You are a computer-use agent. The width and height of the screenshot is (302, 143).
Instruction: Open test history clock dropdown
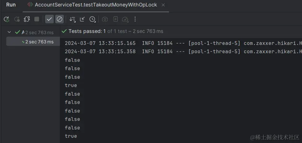[x=93, y=19]
